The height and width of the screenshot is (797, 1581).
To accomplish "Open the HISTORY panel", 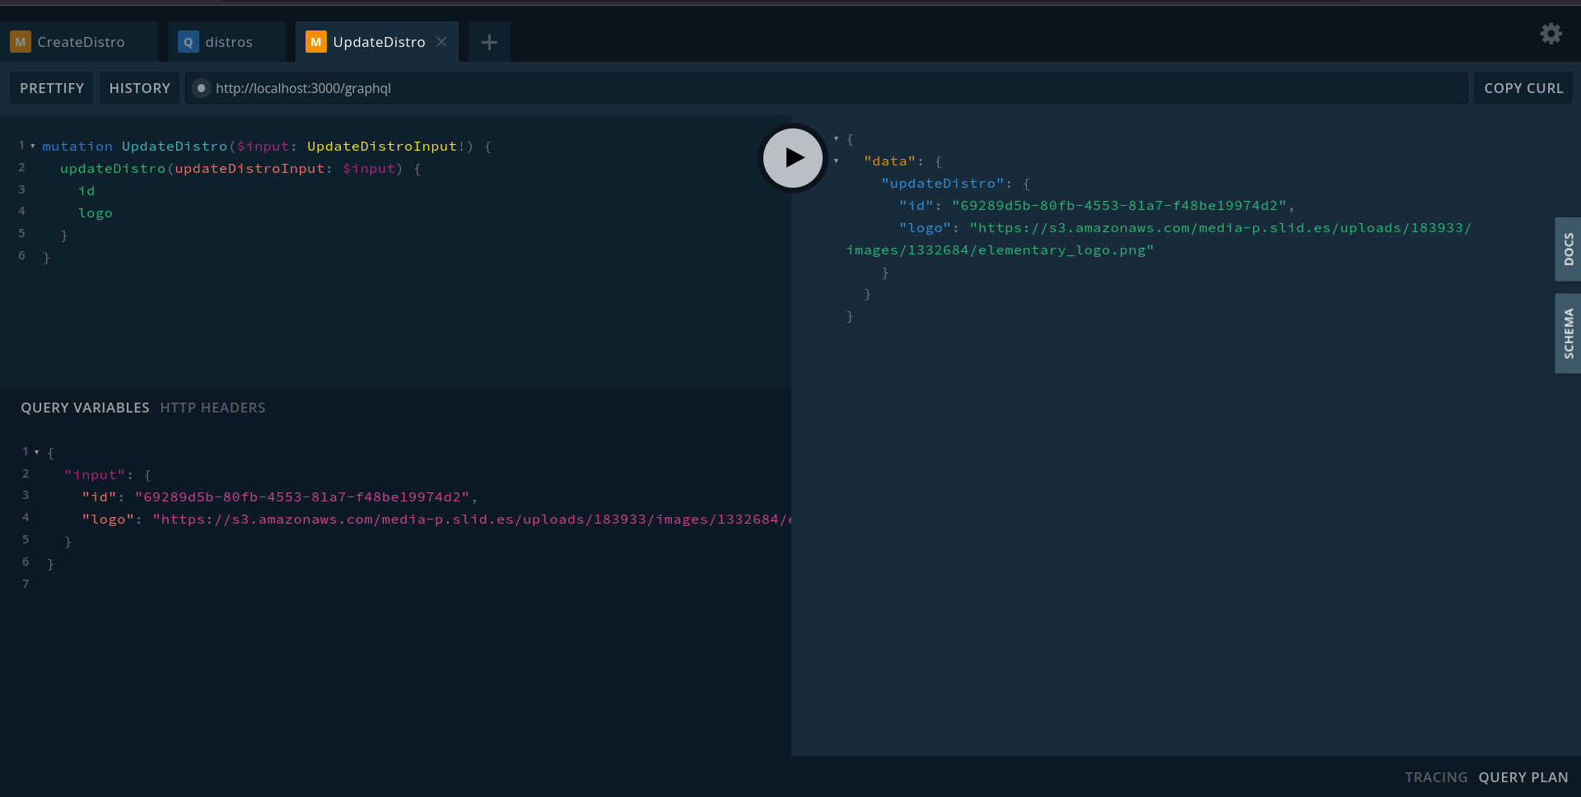I will tap(139, 88).
